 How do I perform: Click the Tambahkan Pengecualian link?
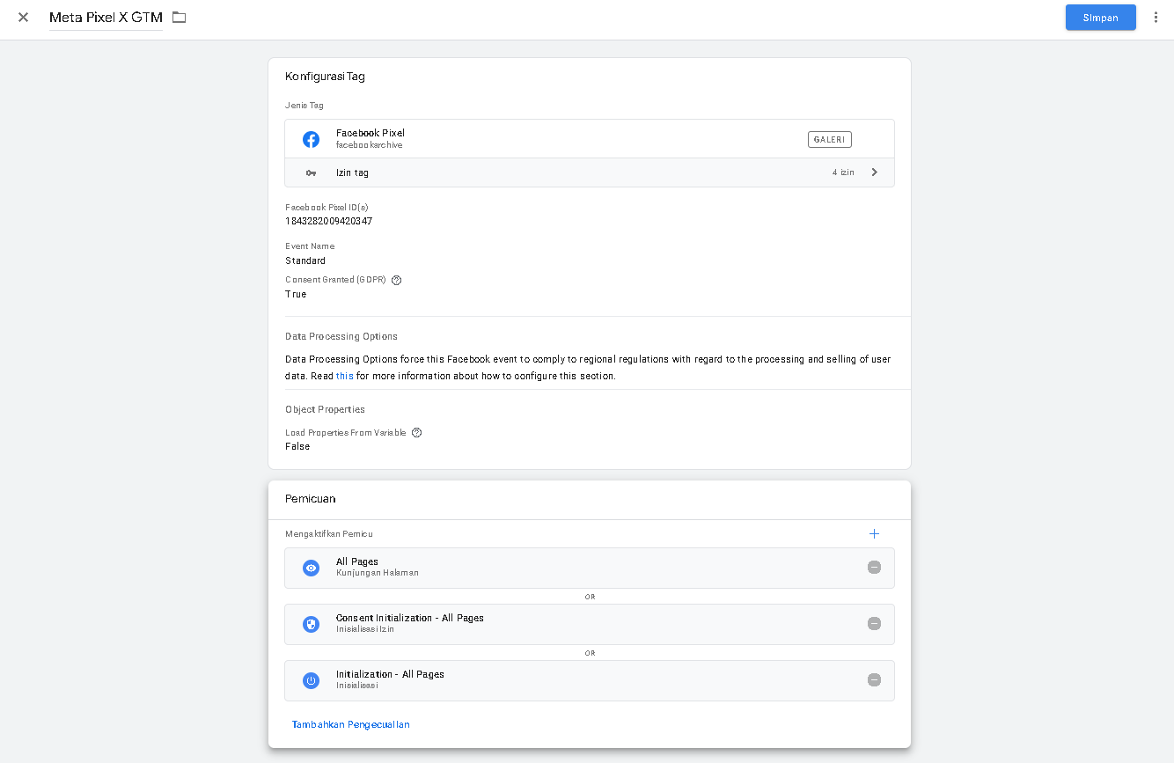[350, 724]
